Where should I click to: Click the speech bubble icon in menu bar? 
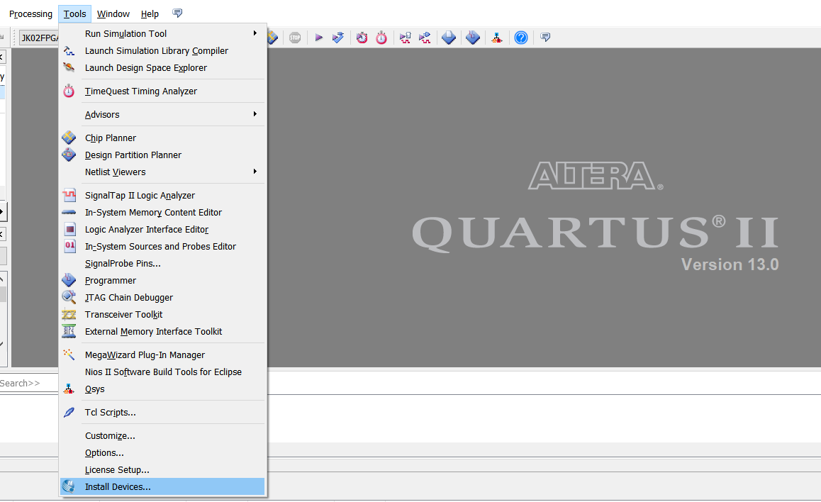[x=177, y=13]
